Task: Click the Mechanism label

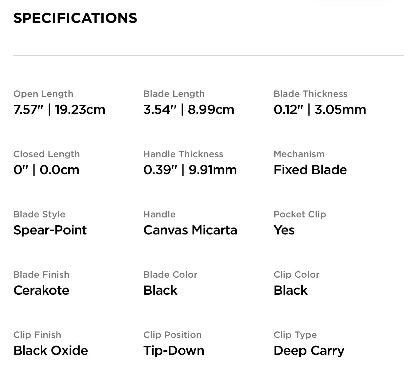Action: (x=299, y=154)
